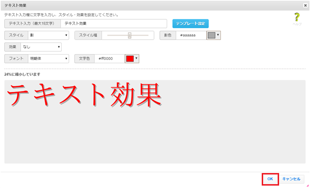
Task: Click the 文字色 hex field #ff0000
Action: (x=109, y=59)
